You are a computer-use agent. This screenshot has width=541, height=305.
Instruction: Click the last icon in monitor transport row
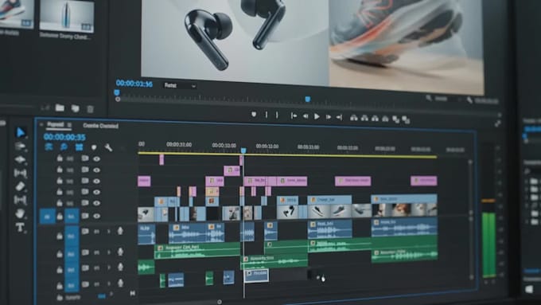406,120
